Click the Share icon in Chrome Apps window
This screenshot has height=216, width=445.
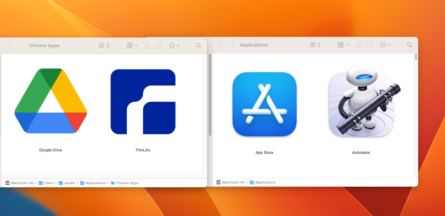[x=147, y=45]
